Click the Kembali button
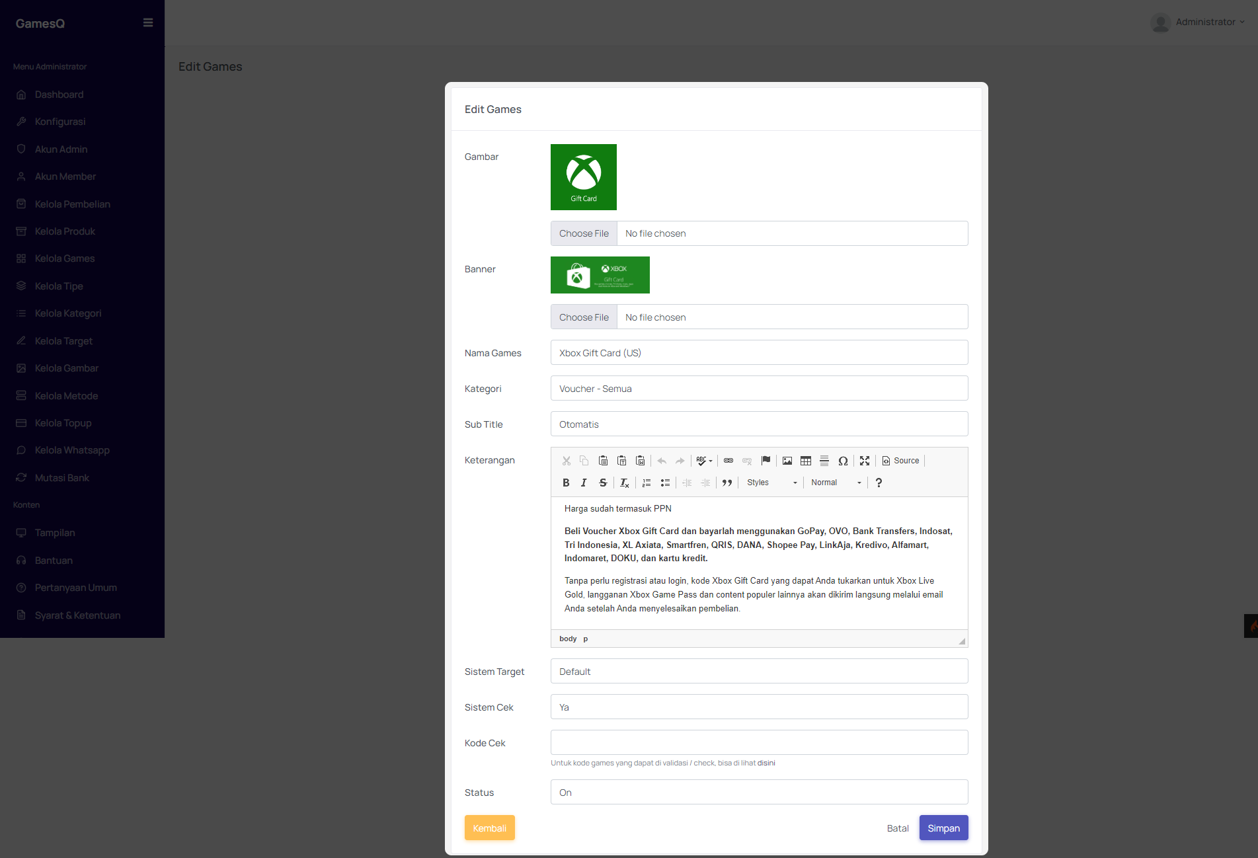Screen dimensions: 1258x858 pyautogui.click(x=490, y=828)
